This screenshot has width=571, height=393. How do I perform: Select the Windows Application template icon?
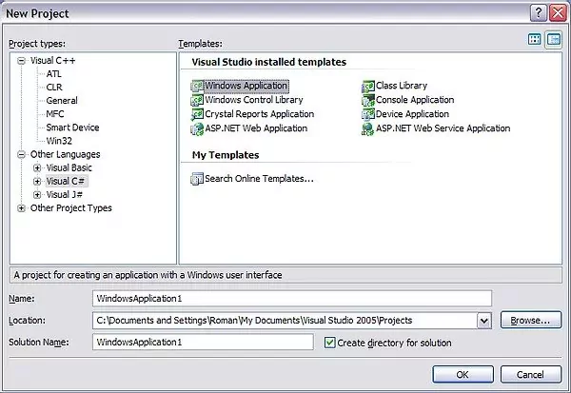click(x=197, y=86)
